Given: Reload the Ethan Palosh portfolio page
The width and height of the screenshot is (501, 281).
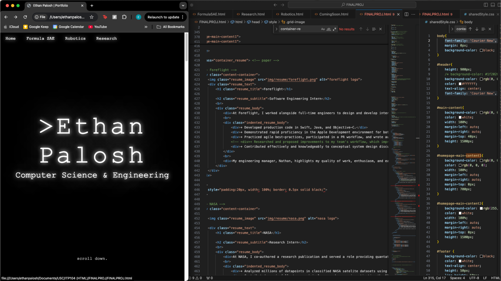Looking at the screenshot, I should point(25,17).
